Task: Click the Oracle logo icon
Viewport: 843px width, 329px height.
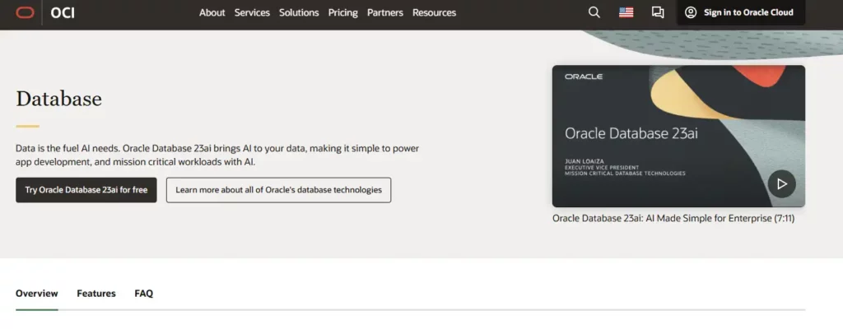Action: 25,12
